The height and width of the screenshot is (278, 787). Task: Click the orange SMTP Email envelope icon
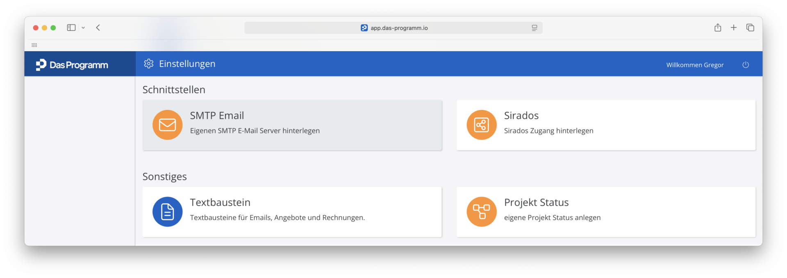(x=167, y=125)
